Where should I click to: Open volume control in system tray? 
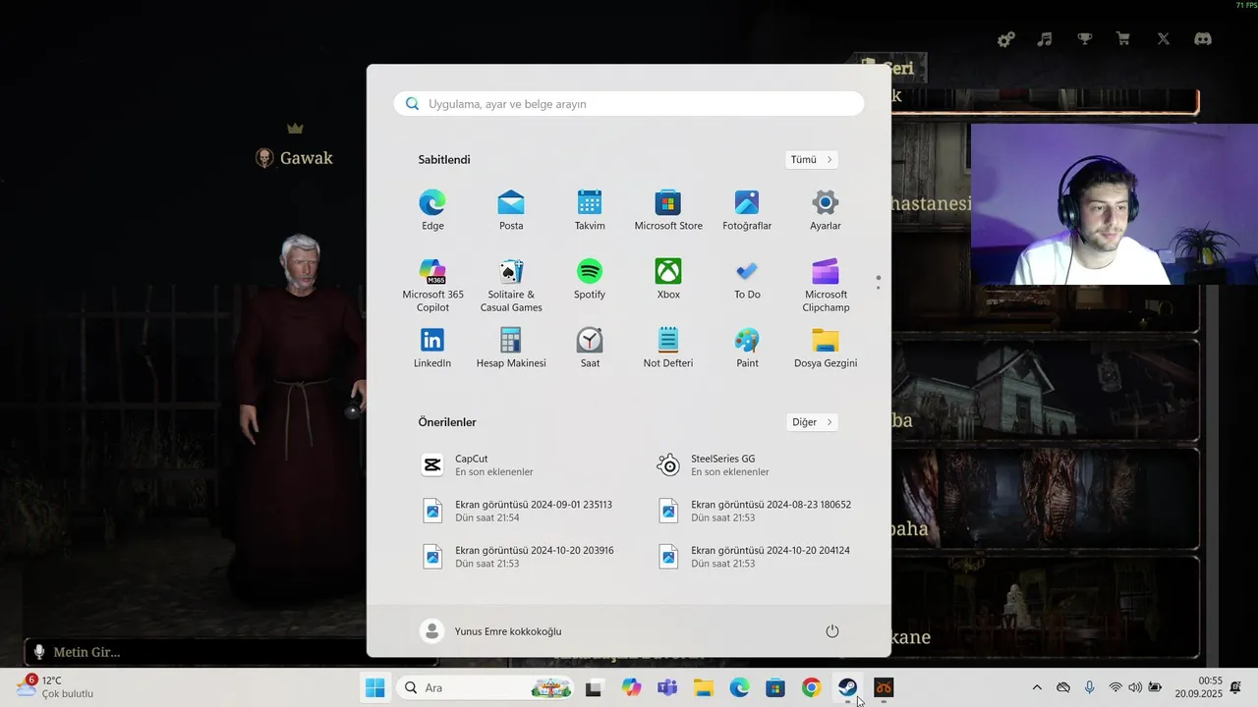pos(1135,687)
